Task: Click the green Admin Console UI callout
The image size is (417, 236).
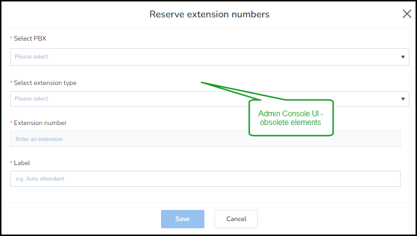Action: tap(291, 118)
